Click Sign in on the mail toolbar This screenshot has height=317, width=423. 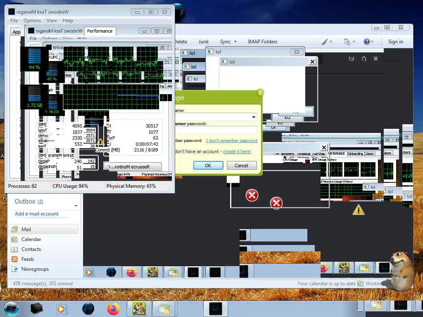395,42
